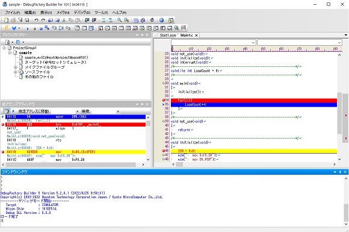The image size is (349, 232).
Task: Paste from clipboard toolbar icon
Action: 78,20
